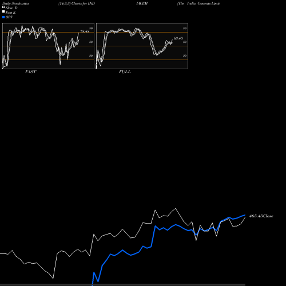
Task: Click the end of blue OBV line
Action: (x=245, y=215)
